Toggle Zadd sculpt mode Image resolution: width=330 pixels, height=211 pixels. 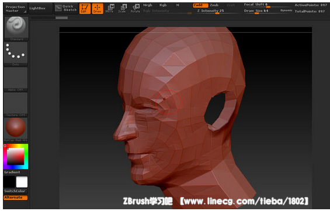click(x=200, y=5)
